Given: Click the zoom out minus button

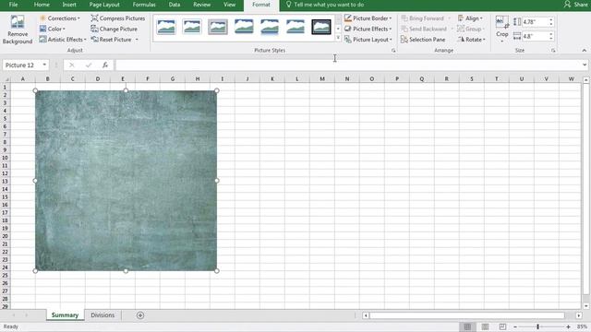Looking at the screenshot, I should [515, 326].
